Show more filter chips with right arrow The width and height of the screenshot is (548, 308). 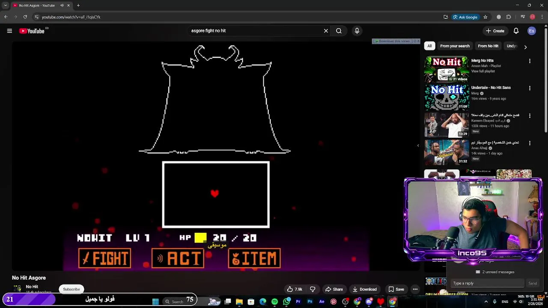(525, 47)
